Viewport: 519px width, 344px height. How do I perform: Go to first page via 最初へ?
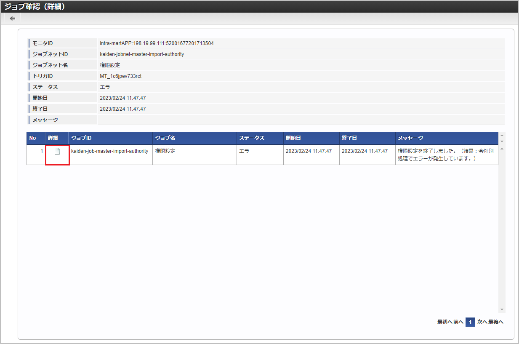click(445, 322)
